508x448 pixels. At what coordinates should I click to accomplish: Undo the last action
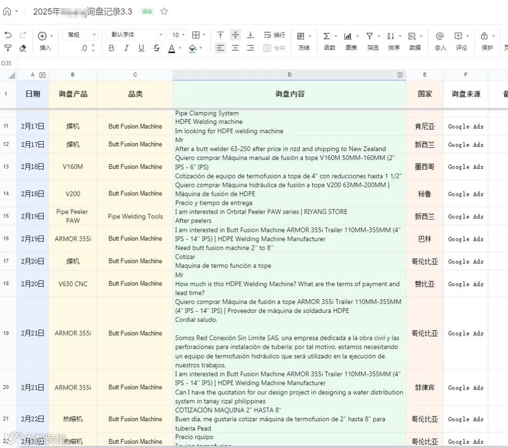(x=8, y=35)
